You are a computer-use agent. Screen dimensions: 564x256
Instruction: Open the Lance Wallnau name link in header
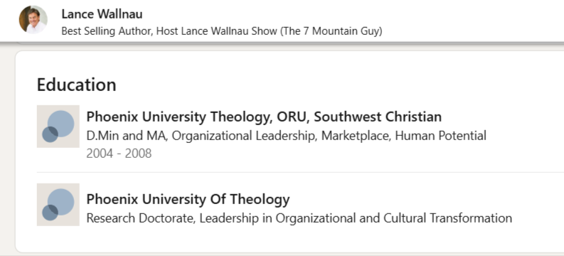[102, 14]
